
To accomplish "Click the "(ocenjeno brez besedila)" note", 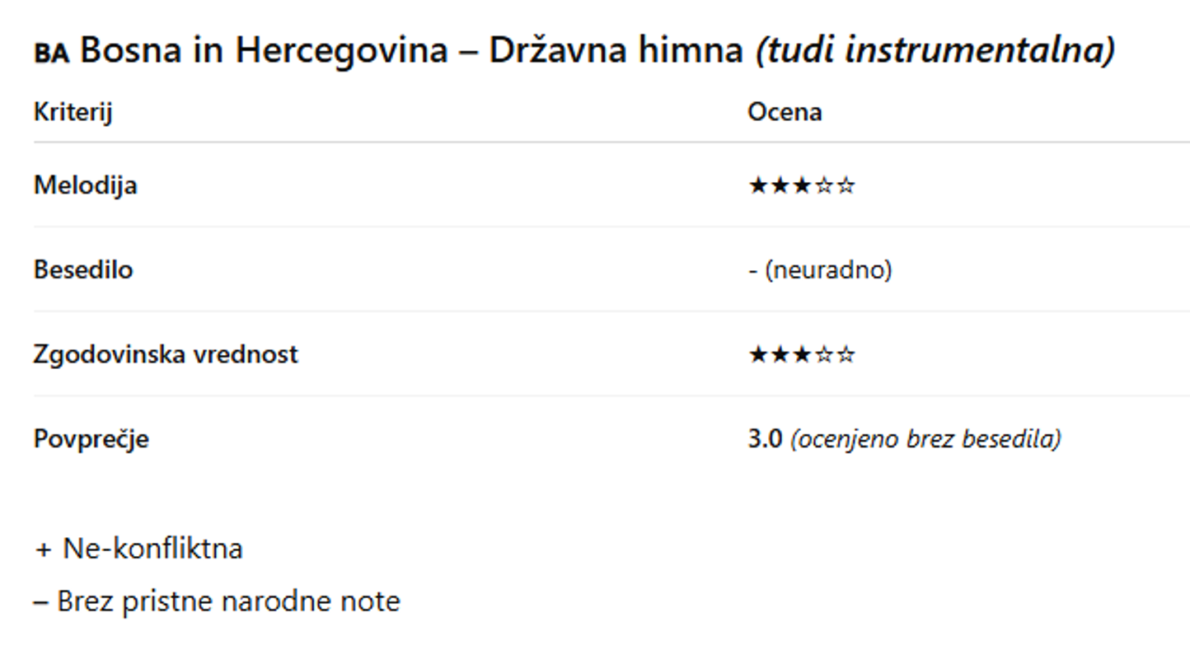I will [925, 439].
